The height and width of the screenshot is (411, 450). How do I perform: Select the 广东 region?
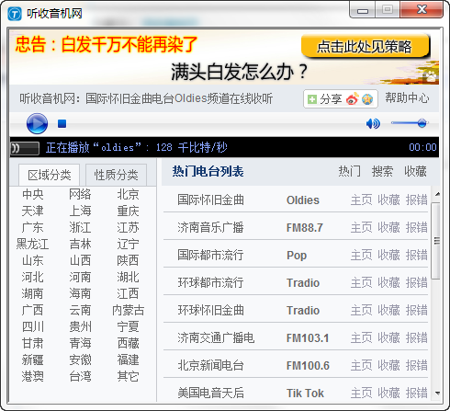pyautogui.click(x=33, y=227)
